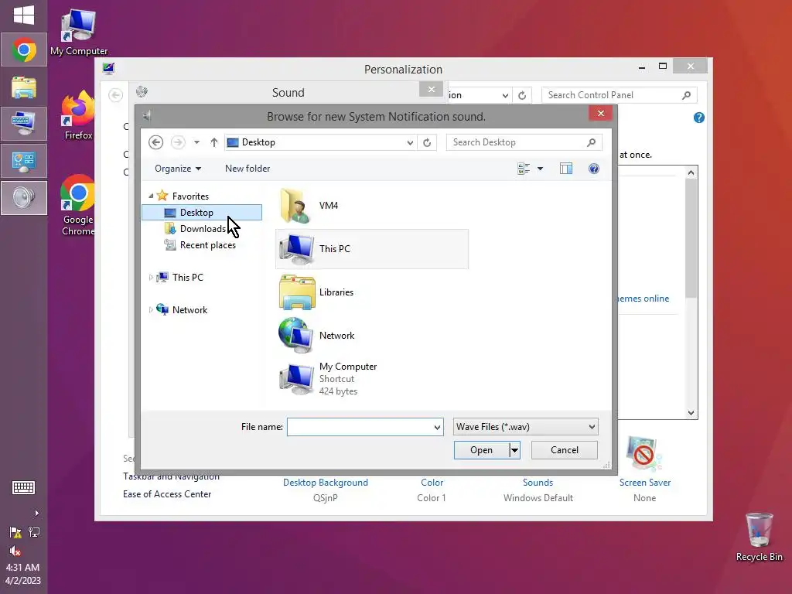Click the muted volume tray icon
Screen dimensions: 792x594
(x=15, y=551)
